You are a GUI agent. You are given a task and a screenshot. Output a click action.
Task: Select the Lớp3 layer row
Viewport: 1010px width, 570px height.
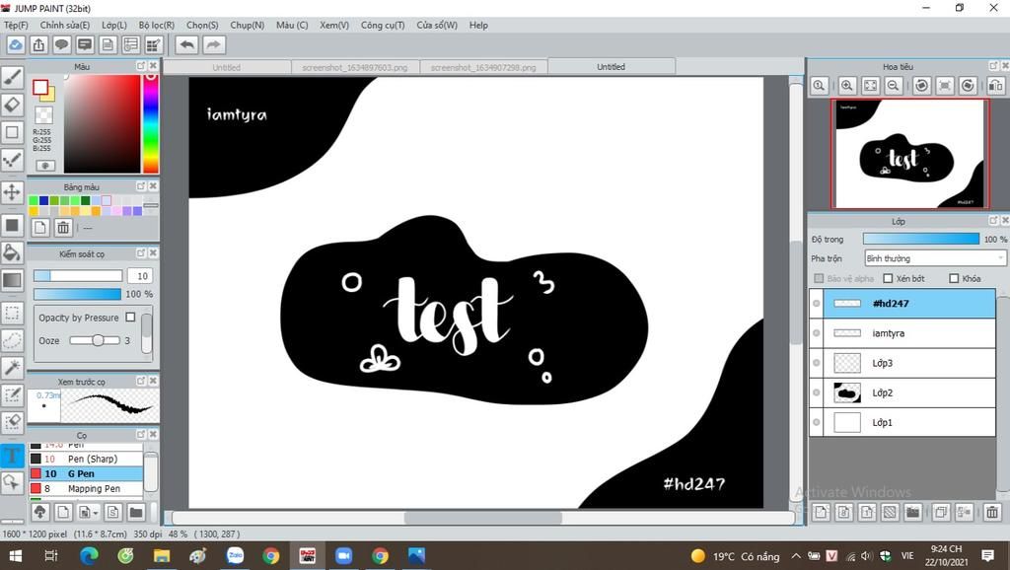902,363
